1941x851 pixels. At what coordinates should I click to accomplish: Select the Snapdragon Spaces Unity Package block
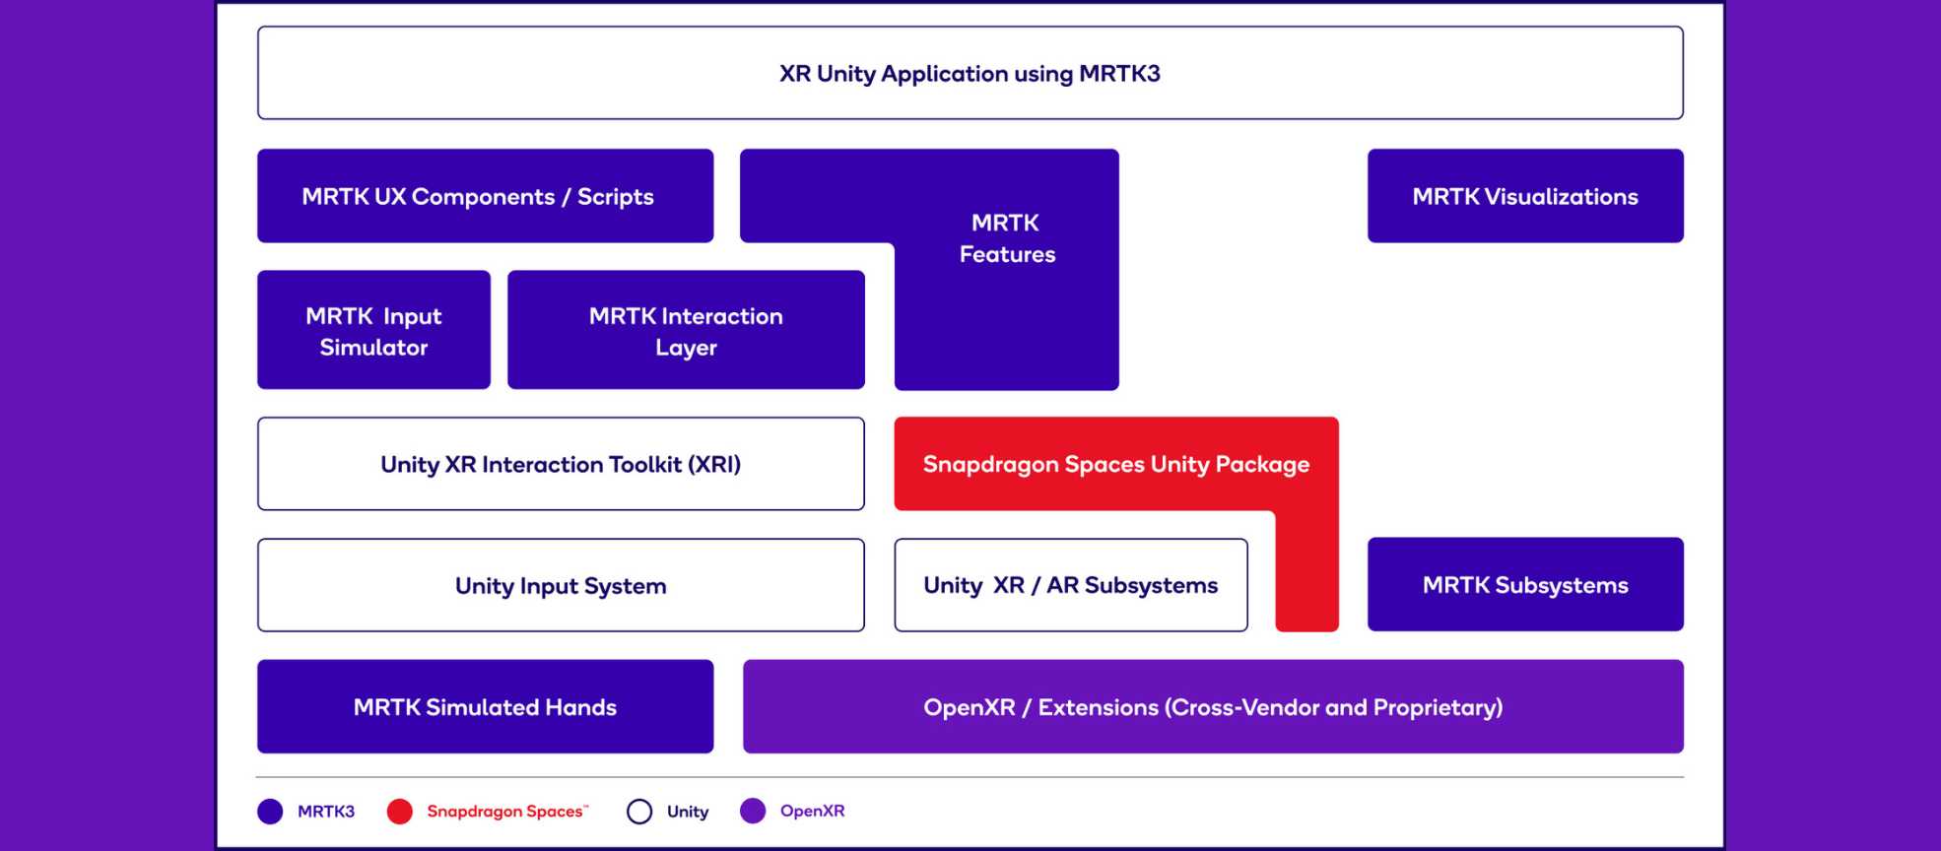[x=1115, y=464]
